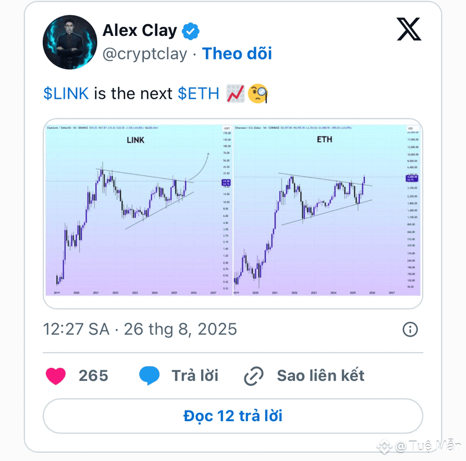Click the chart increasing emoji

236,94
